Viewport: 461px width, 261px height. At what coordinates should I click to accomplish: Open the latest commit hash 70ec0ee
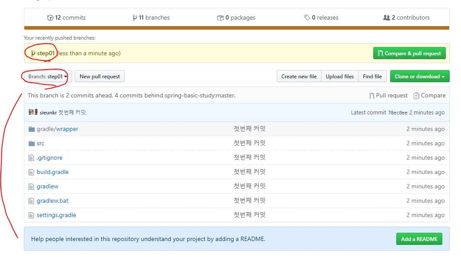398,113
